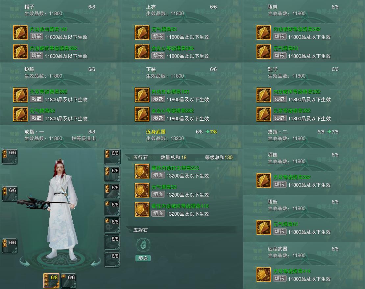Click the 元气提高63 gem icon under 腰坠
This screenshot has width=365, height=289.
pos(264,228)
